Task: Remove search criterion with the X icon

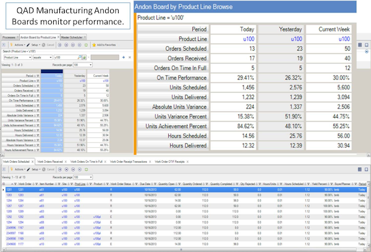Action: click(130, 58)
